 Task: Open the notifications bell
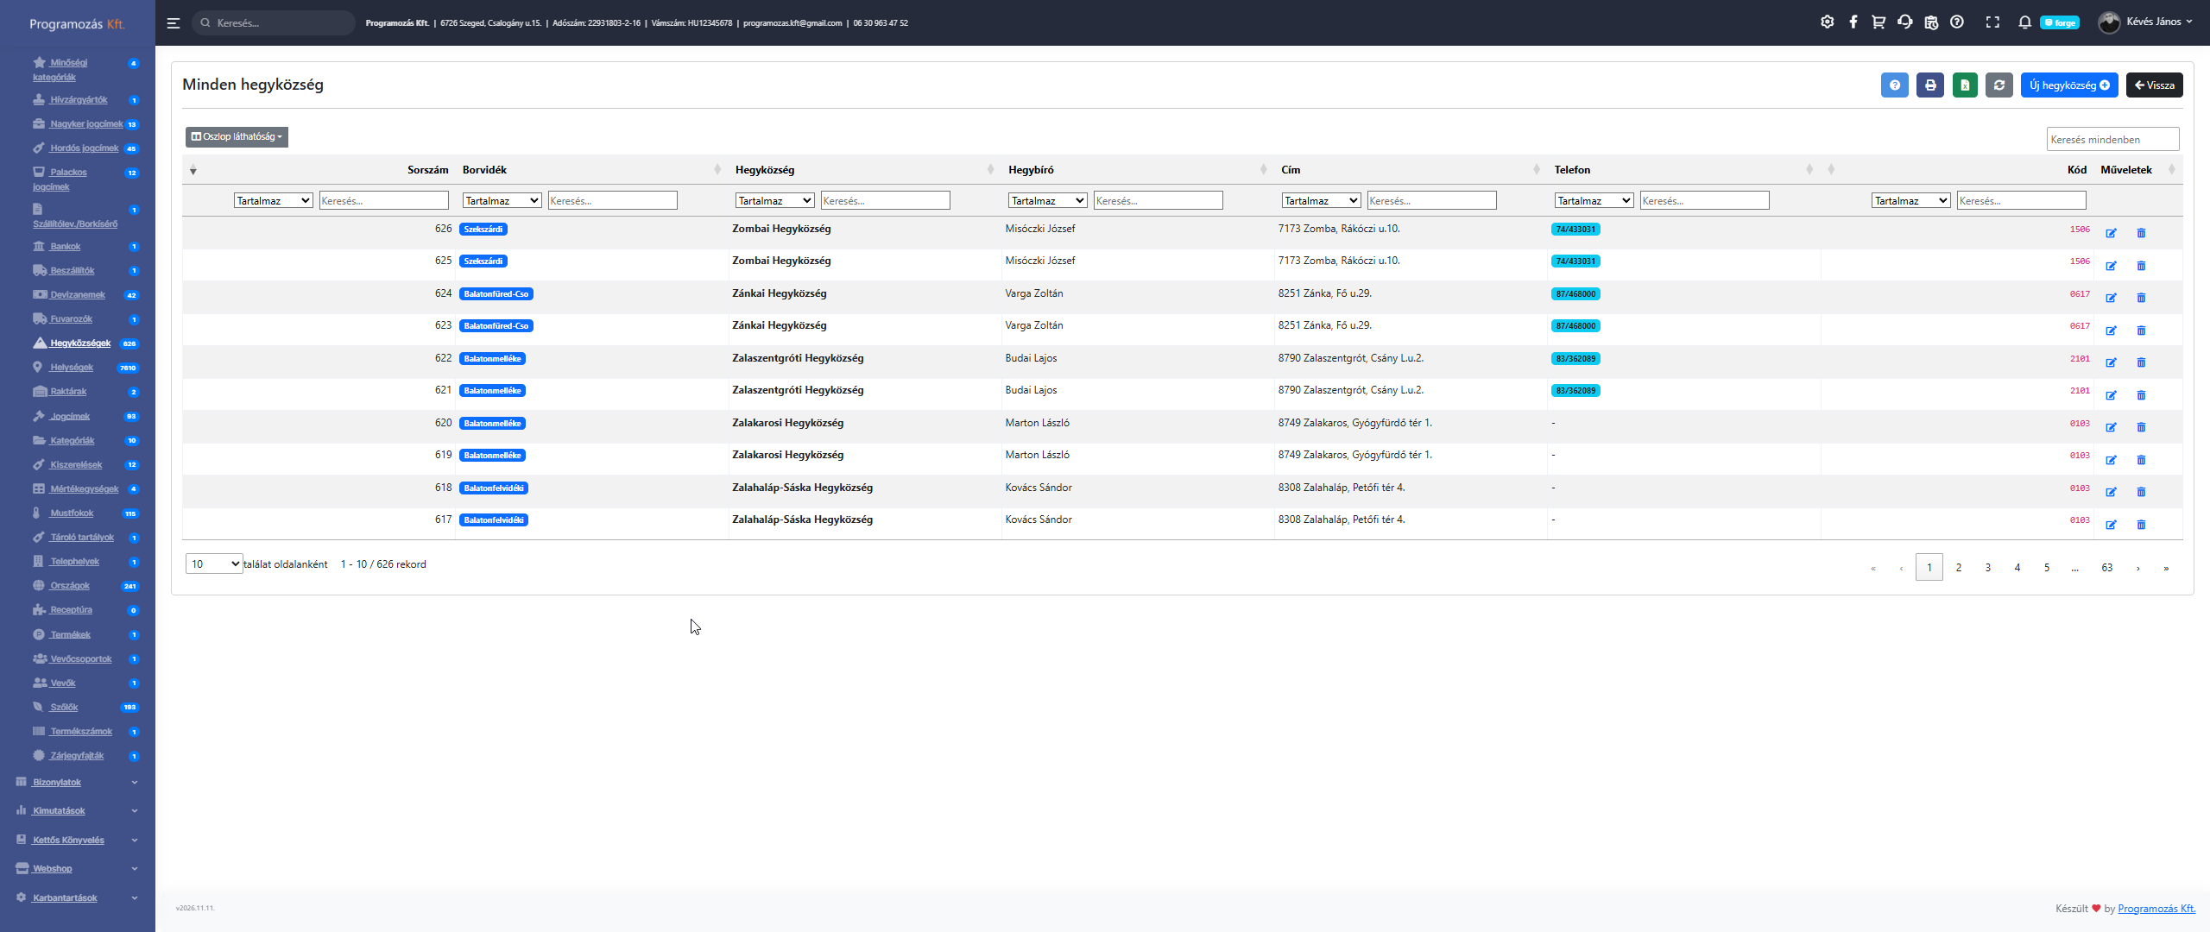(x=2024, y=22)
